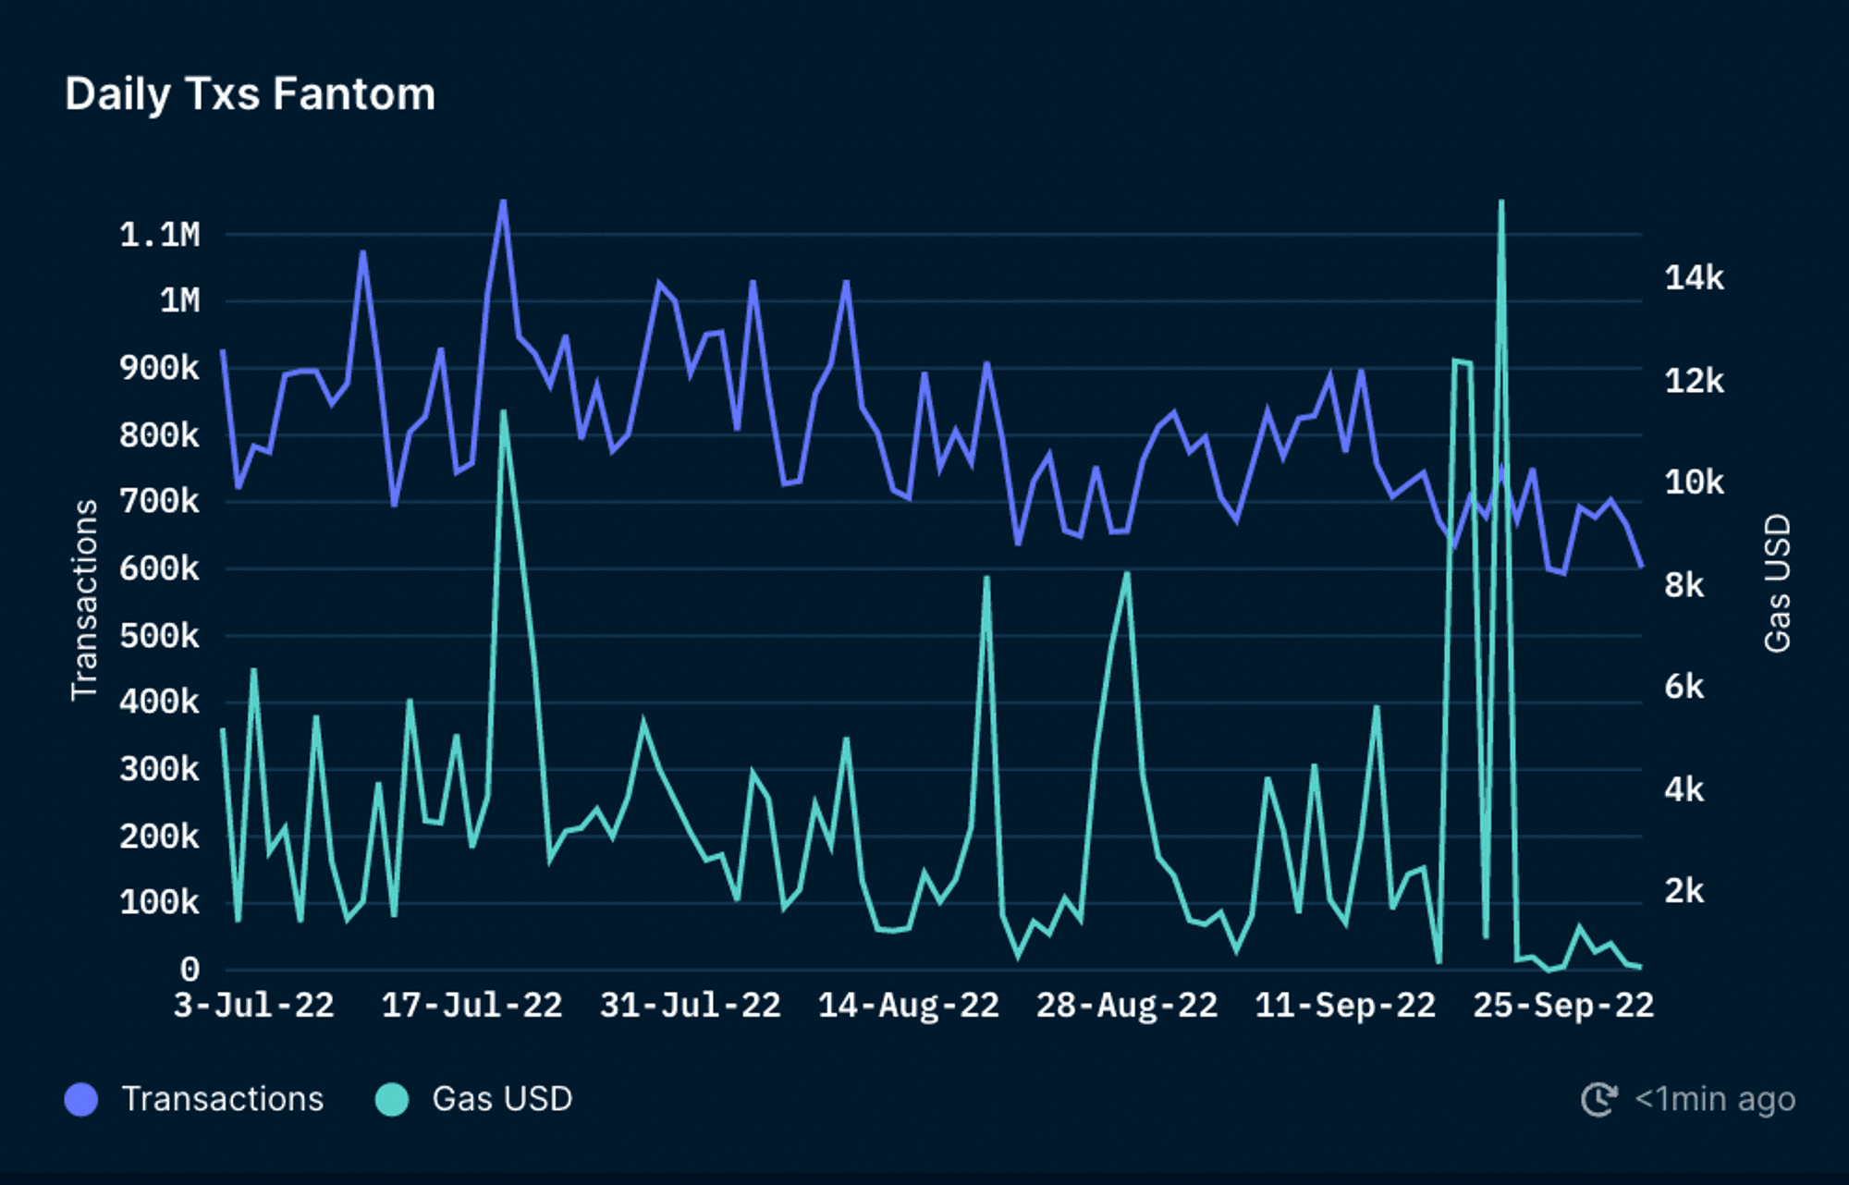Click the '10k' right axis tick
Viewport: 1849px width, 1185px height.
(1695, 483)
